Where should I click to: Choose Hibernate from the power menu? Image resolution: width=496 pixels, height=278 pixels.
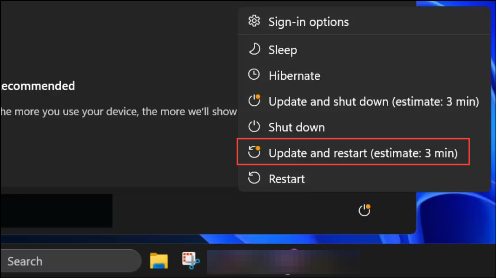tap(364, 76)
